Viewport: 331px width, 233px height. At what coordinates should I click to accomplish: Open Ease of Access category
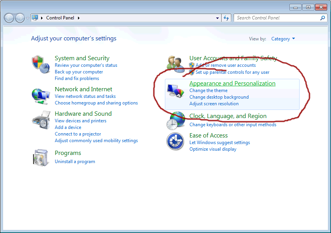tap(208, 136)
